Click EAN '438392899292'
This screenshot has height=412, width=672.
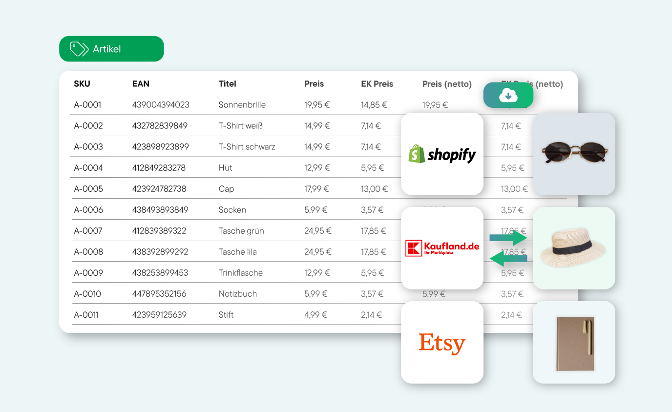160,252
